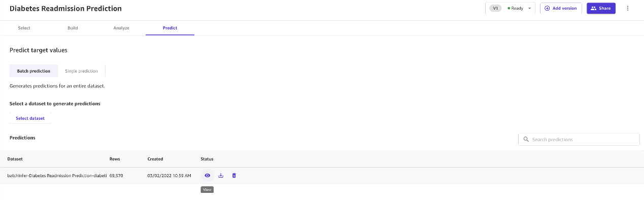Click the Select dataset button
The image size is (644, 200).
point(30,118)
